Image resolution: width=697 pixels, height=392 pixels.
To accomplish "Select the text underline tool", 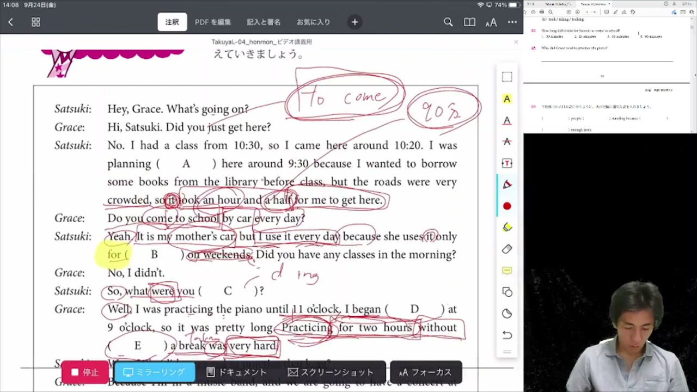I will [507, 120].
